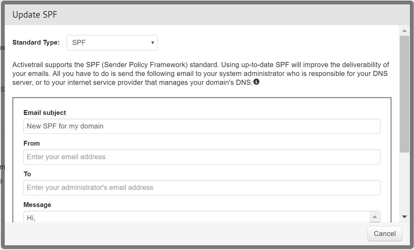Click the dialog scrollbar down arrow
The height and width of the screenshot is (250, 414).
(404, 217)
